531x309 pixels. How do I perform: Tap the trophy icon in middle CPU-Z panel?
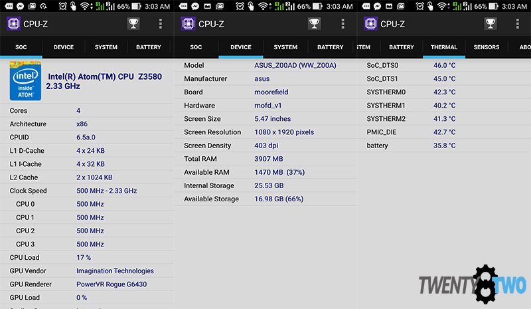[x=314, y=24]
